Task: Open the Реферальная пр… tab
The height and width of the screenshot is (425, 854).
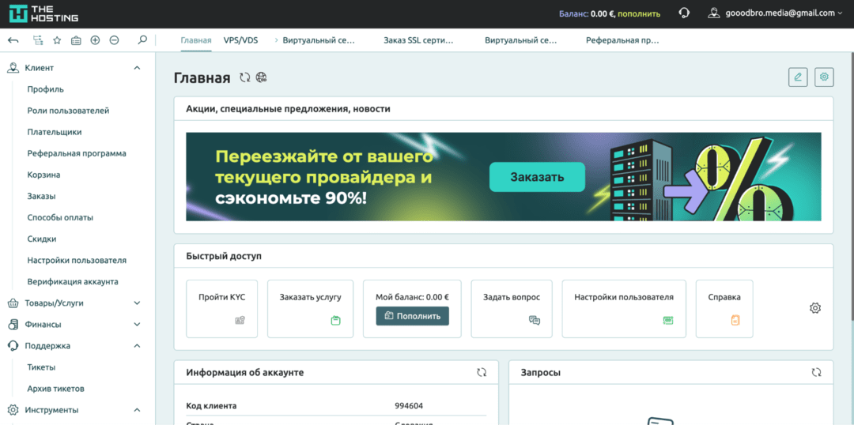Action: coord(622,40)
